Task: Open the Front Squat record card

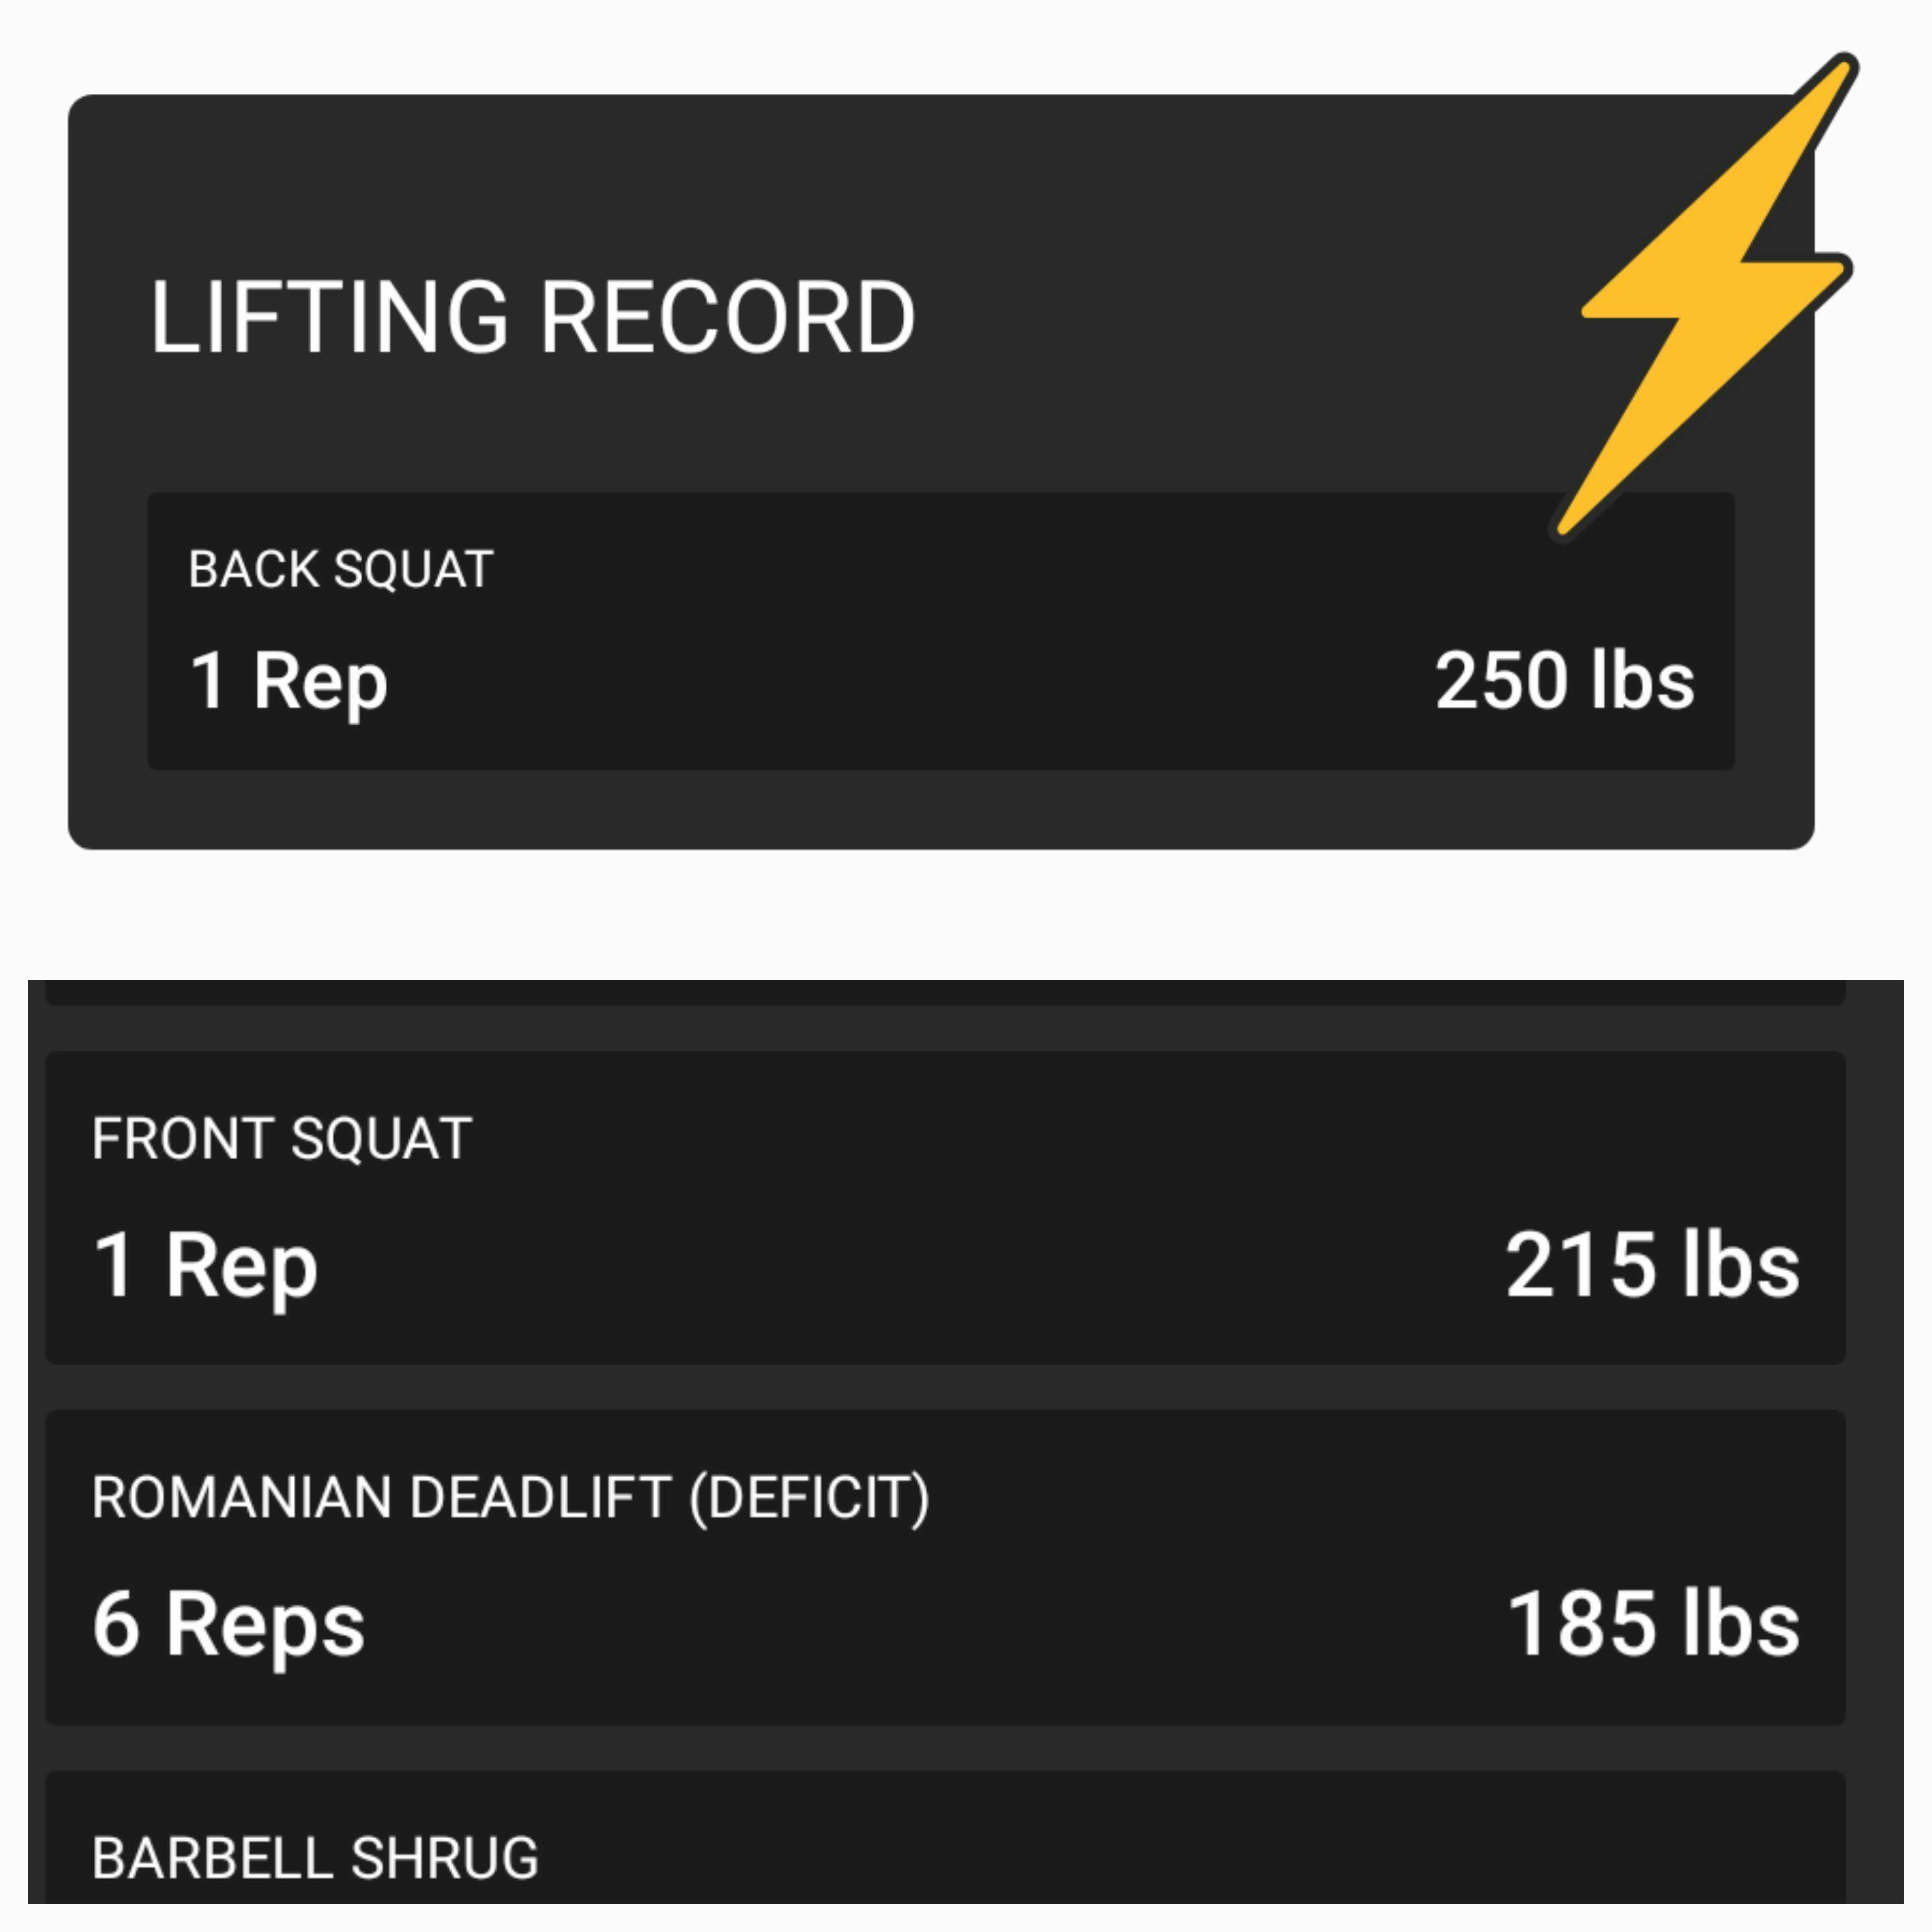Action: coord(900,1208)
